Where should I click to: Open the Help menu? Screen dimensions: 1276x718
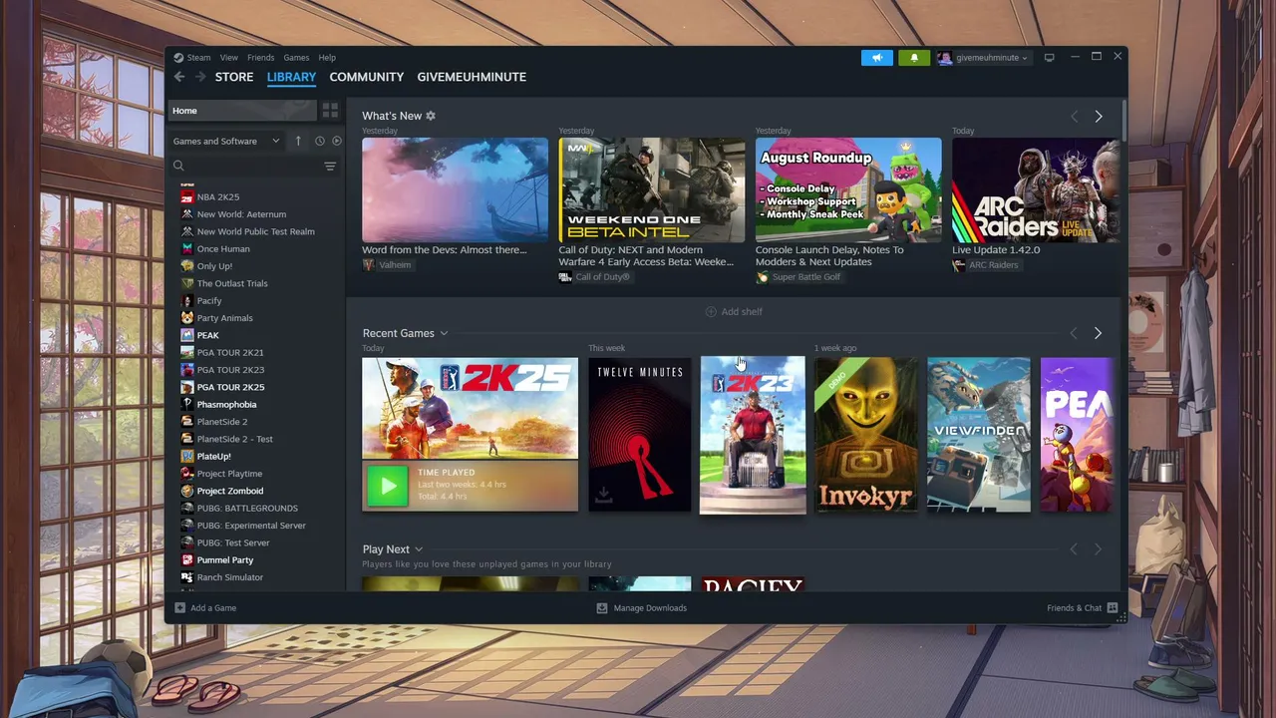click(x=327, y=58)
